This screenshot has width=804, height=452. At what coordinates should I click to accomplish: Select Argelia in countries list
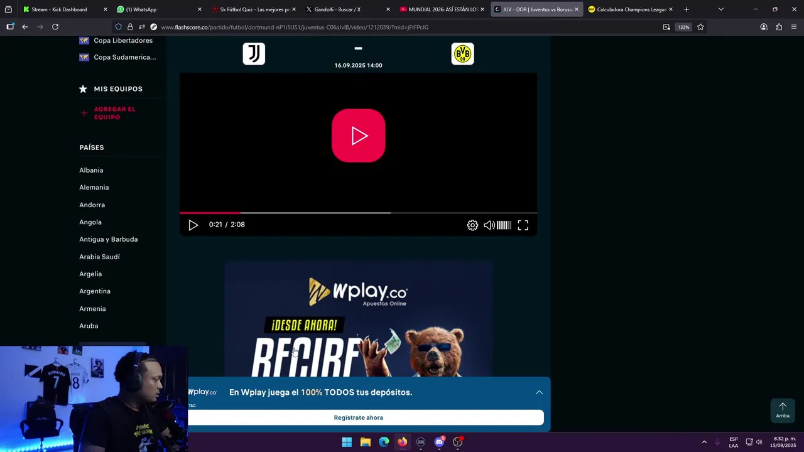(x=90, y=274)
